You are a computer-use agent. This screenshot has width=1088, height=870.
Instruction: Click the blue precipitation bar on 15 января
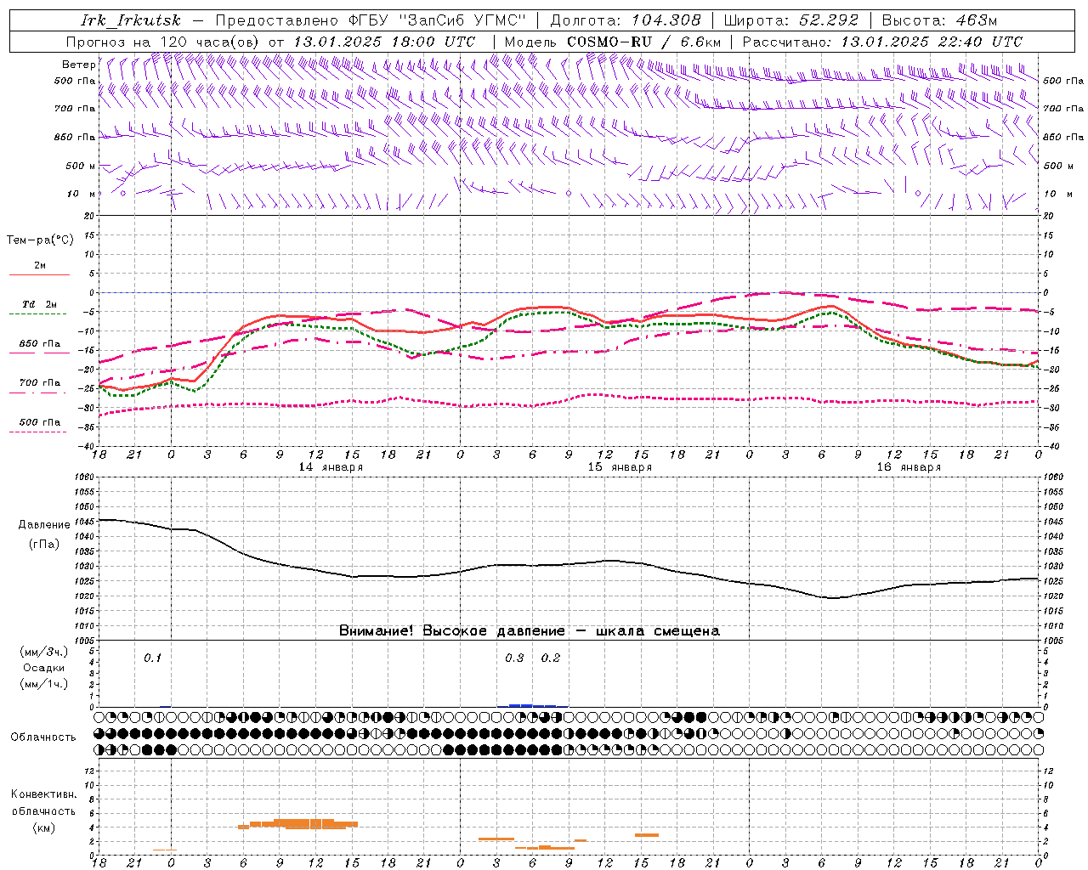(532, 705)
